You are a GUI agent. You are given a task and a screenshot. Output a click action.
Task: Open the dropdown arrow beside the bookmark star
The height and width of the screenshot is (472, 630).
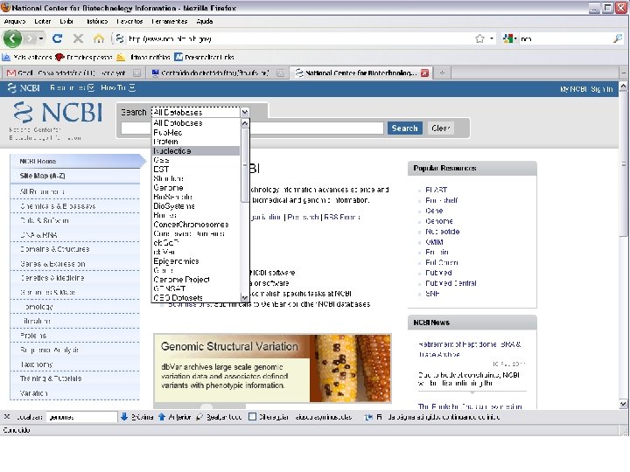tap(492, 39)
